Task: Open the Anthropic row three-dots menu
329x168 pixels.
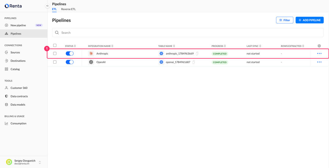Action: click(319, 54)
